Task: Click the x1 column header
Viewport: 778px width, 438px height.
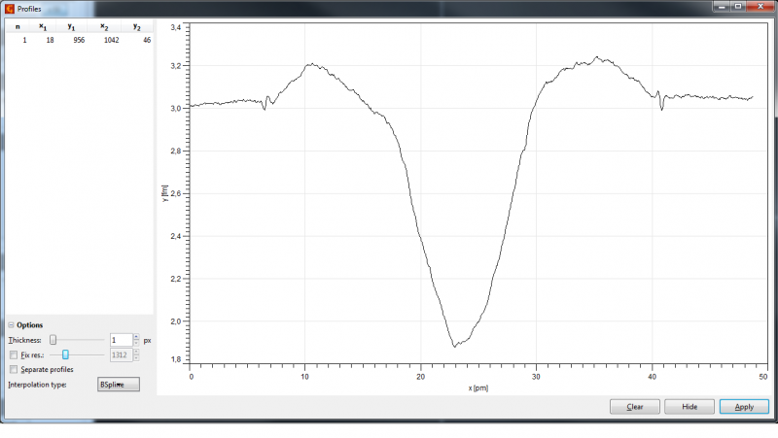Action: [x=43, y=27]
